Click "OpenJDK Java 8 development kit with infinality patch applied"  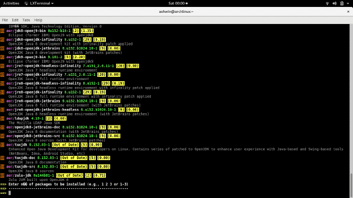[x=71, y=44]
